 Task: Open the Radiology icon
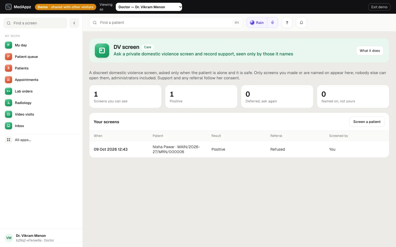point(9,103)
